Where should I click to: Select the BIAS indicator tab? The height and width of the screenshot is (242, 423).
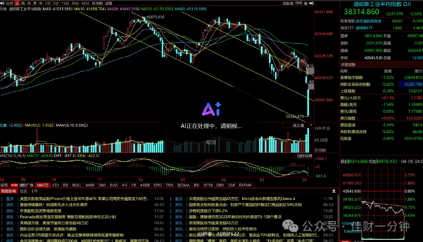click(114, 185)
